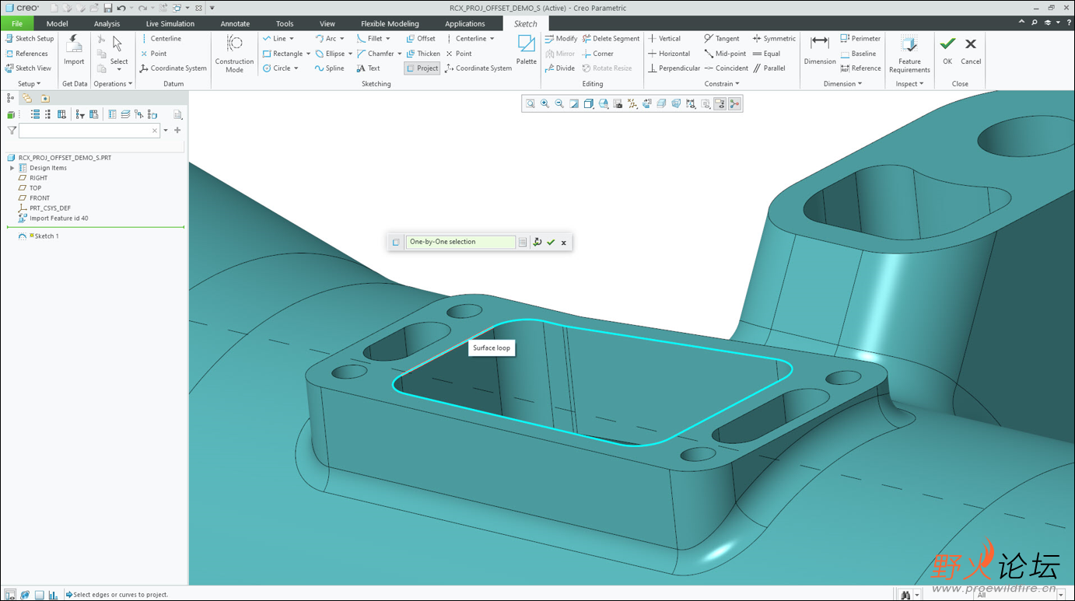Switch to the Analysis tab
Viewport: 1075px width, 601px height.
click(x=107, y=23)
